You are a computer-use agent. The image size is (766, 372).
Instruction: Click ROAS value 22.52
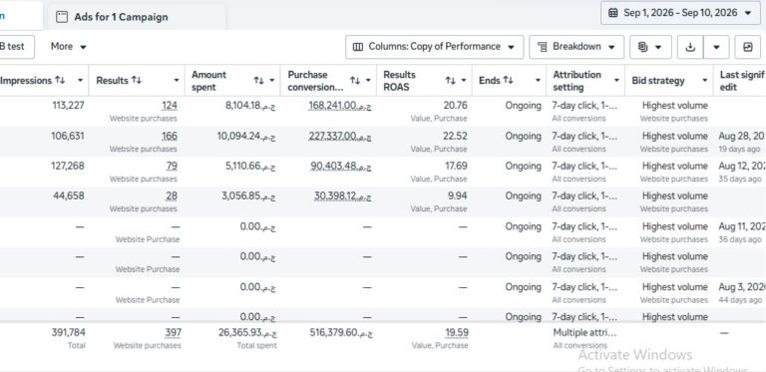pyautogui.click(x=455, y=136)
